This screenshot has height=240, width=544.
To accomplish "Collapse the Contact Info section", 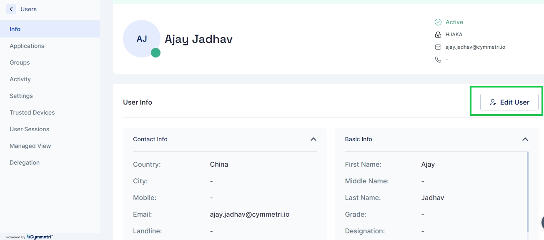I will pyautogui.click(x=313, y=139).
